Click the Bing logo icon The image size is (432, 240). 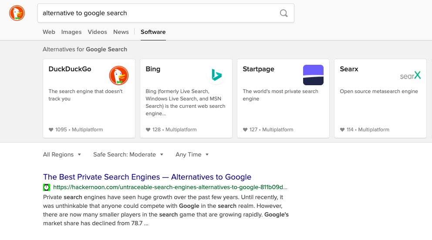(x=216, y=75)
